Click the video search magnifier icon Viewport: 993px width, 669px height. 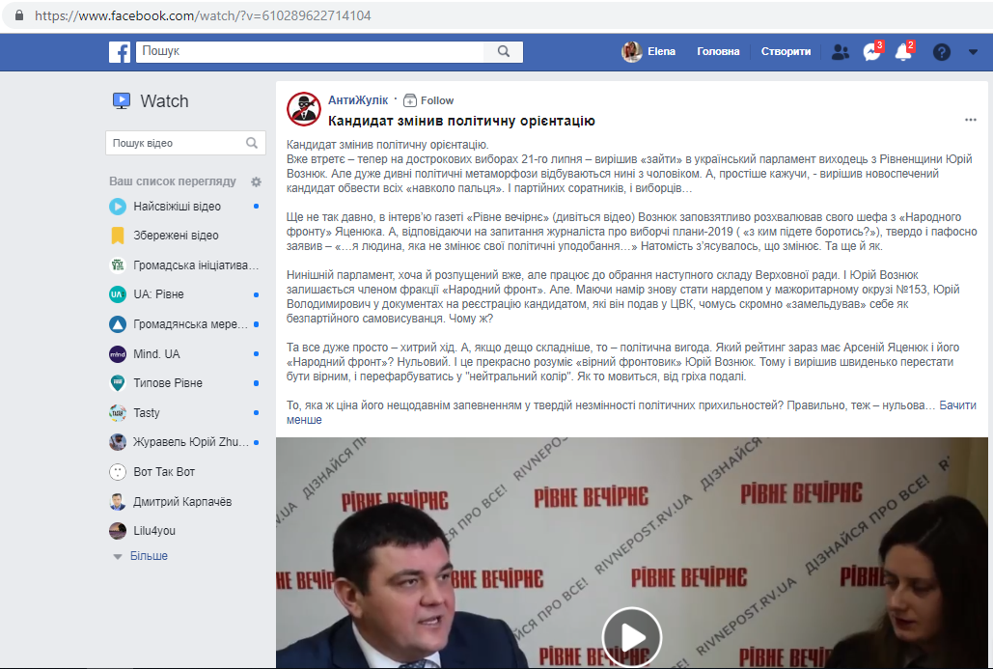pyautogui.click(x=252, y=143)
